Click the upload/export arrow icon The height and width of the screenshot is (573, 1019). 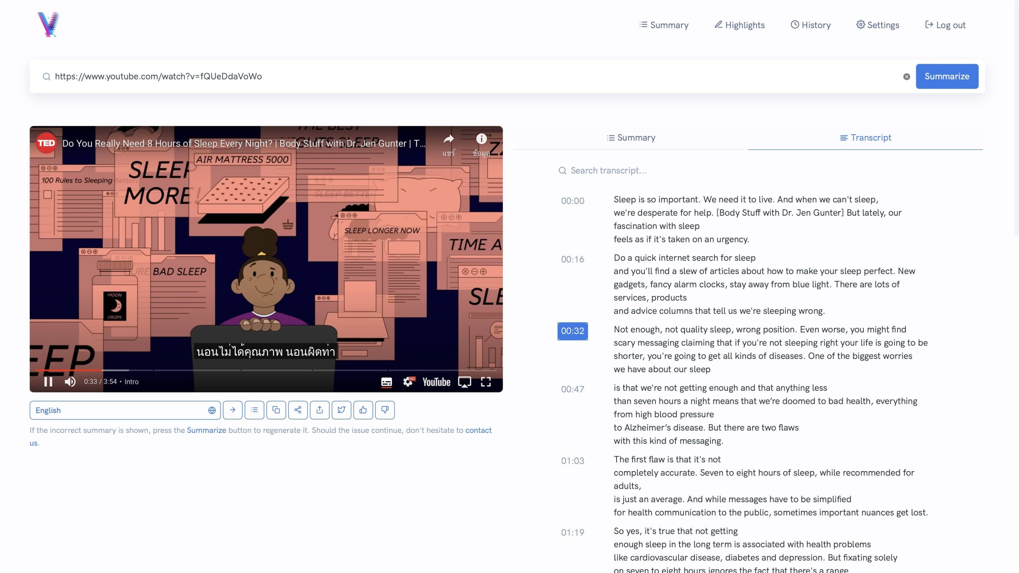pyautogui.click(x=320, y=410)
